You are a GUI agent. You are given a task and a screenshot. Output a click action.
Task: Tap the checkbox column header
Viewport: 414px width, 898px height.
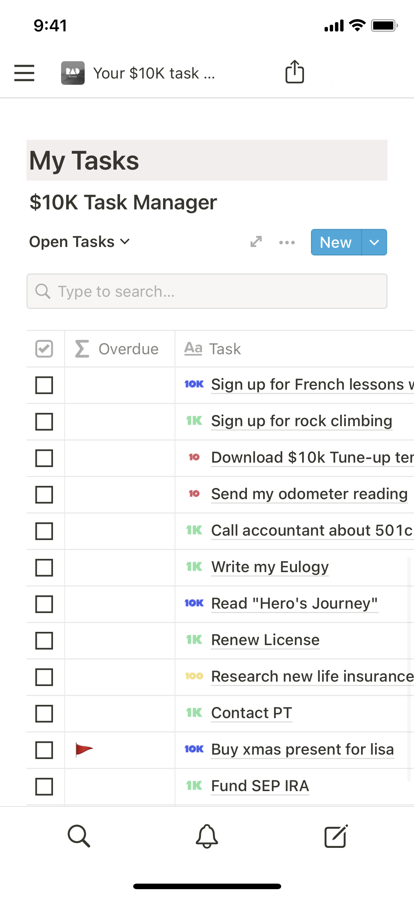pyautogui.click(x=44, y=349)
